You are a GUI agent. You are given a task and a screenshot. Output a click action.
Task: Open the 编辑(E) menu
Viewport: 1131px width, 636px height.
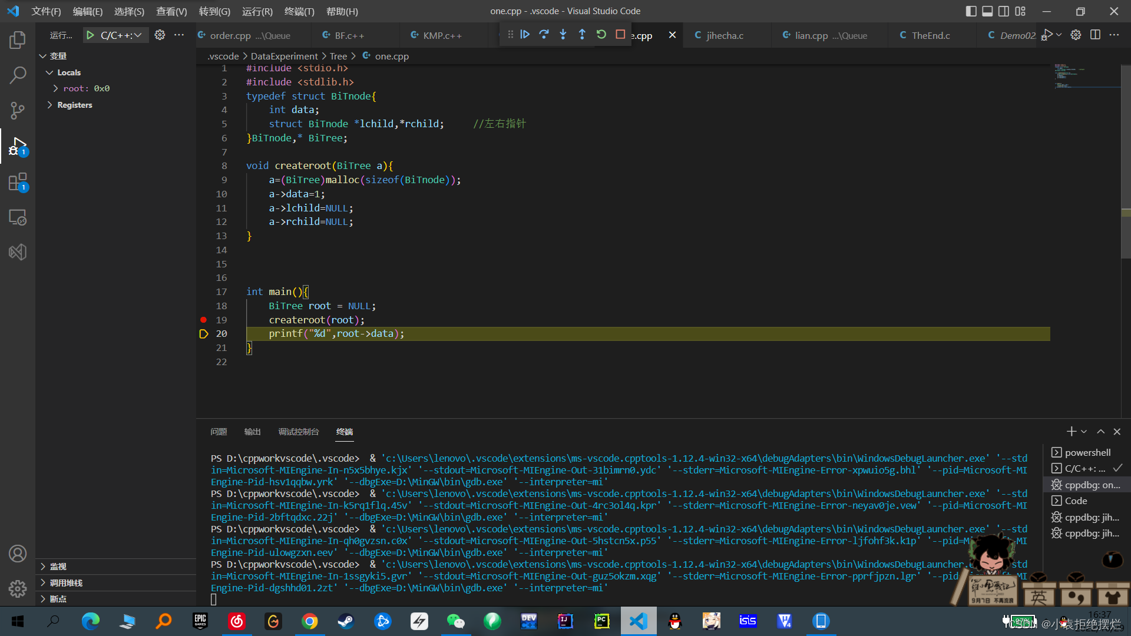[x=87, y=11]
